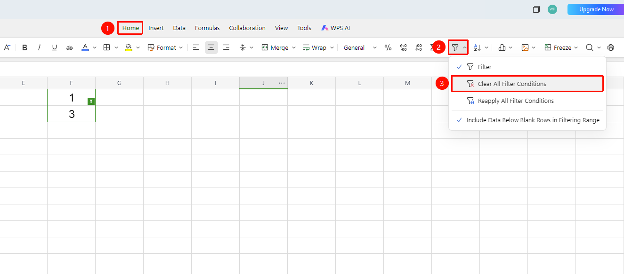This screenshot has width=624, height=274.
Task: Toggle strikethrough formatting
Action: [x=70, y=47]
